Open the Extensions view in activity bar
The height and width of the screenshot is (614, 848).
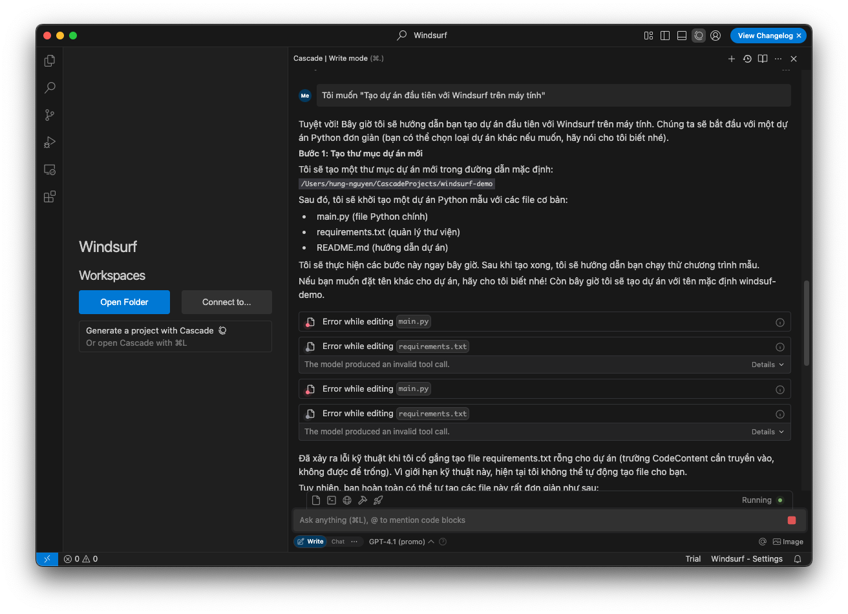pyautogui.click(x=50, y=196)
